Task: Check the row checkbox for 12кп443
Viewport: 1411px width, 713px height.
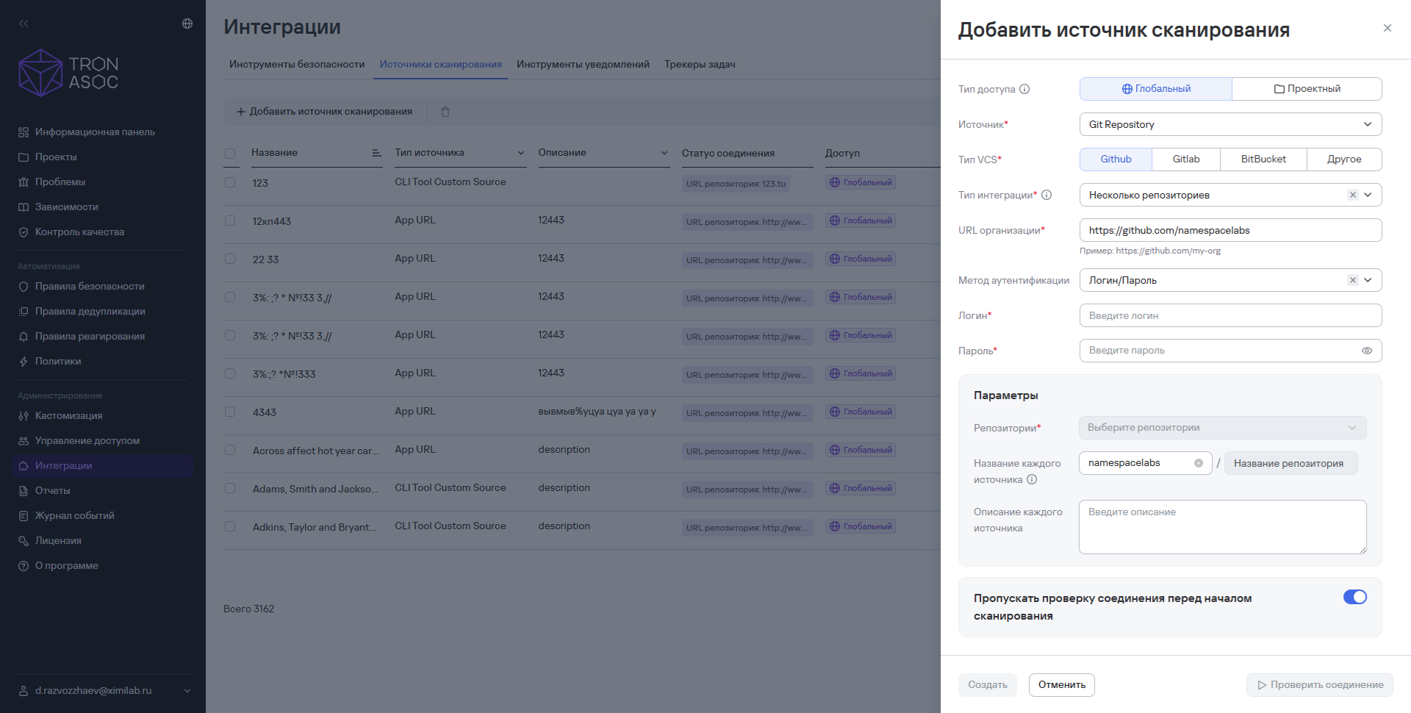Action: coord(230,221)
